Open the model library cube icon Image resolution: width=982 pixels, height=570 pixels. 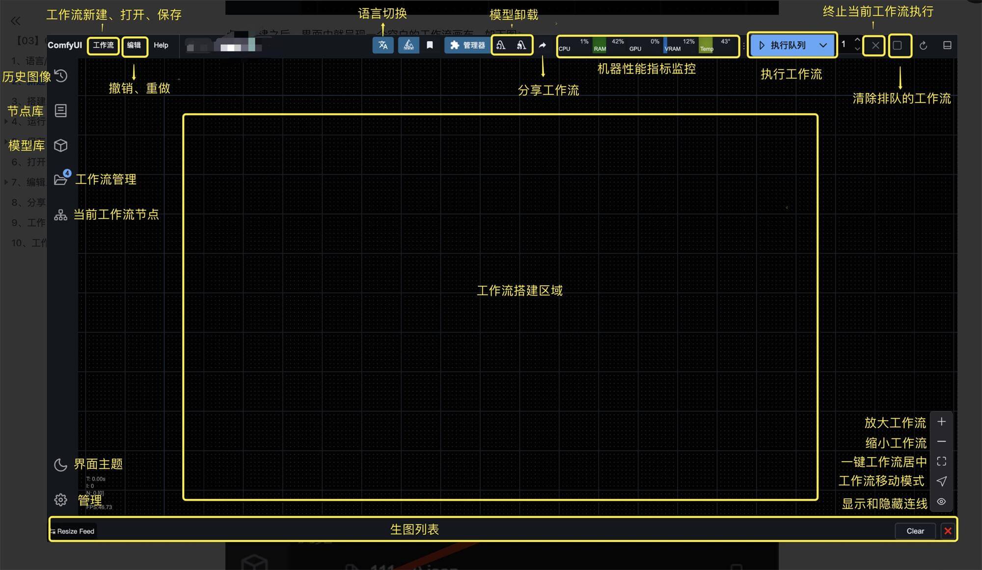(61, 145)
